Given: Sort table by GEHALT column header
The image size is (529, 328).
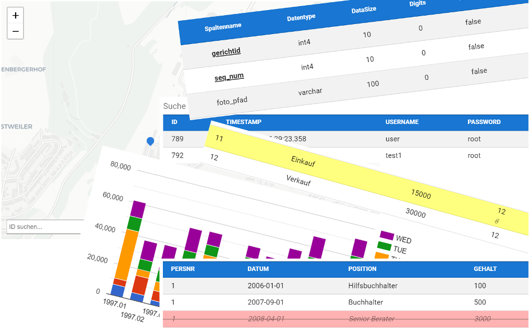Looking at the screenshot, I should [x=485, y=269].
